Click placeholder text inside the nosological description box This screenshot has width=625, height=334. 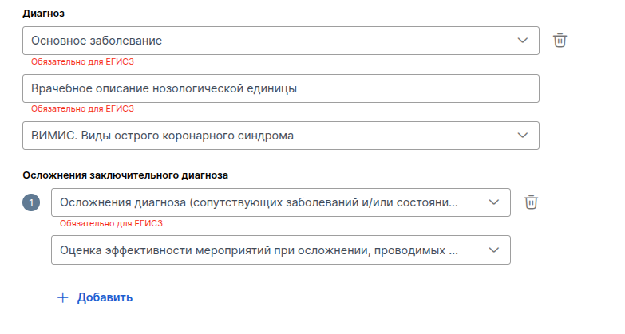(164, 88)
